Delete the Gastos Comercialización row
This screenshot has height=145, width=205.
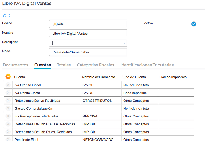click(8, 109)
